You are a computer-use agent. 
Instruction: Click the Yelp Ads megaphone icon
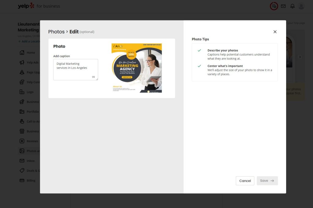[22, 62]
